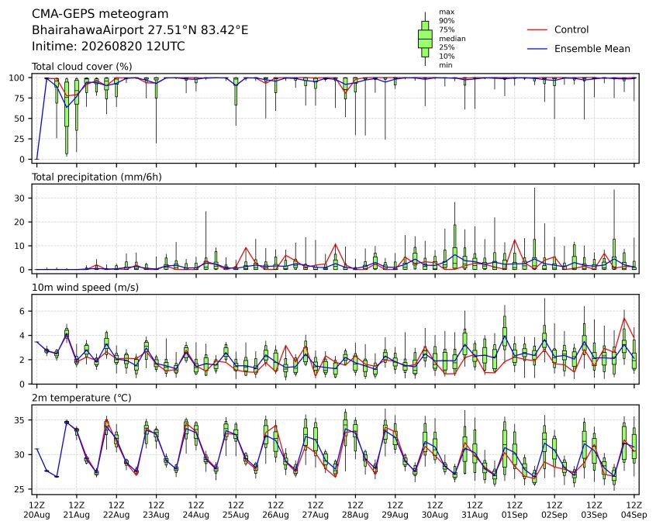
Task: Click the 'Total precipitation (mm/6h)' panel title
Action: 97,177
